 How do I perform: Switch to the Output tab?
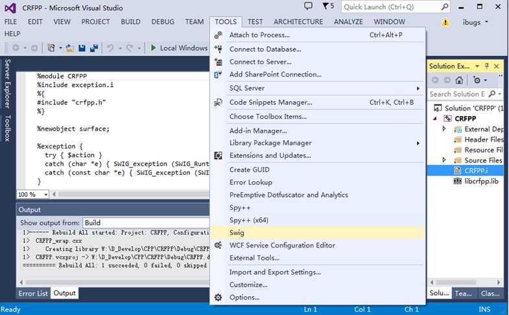tap(64, 293)
